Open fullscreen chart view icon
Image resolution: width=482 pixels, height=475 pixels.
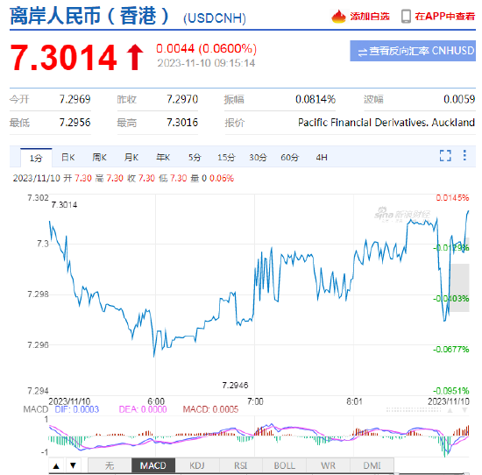[445, 156]
